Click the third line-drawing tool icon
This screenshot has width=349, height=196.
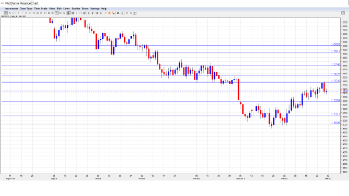coord(97,13)
